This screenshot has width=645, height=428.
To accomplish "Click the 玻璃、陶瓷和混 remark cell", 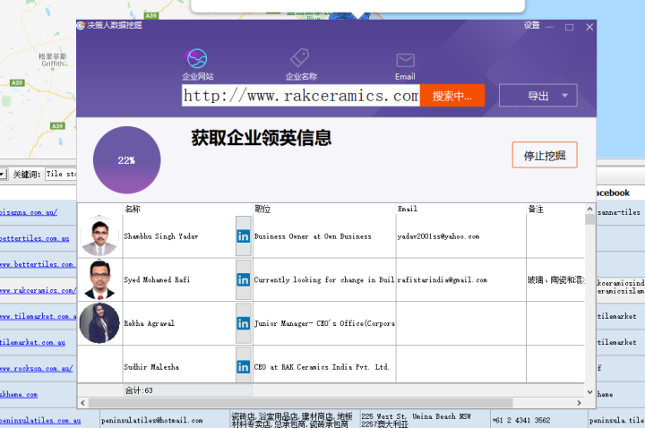I will [555, 280].
